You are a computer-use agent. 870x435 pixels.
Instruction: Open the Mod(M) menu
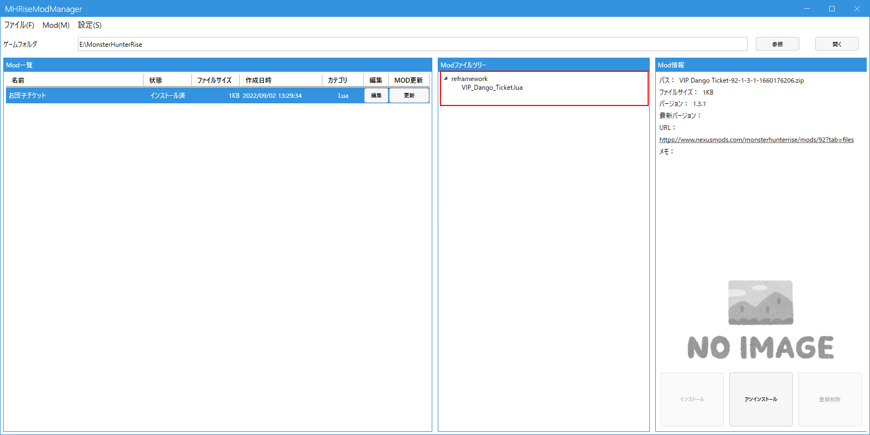click(x=56, y=25)
